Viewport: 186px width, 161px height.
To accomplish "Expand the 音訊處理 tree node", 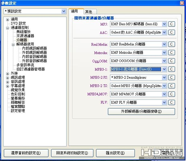I will click(x=7, y=82).
